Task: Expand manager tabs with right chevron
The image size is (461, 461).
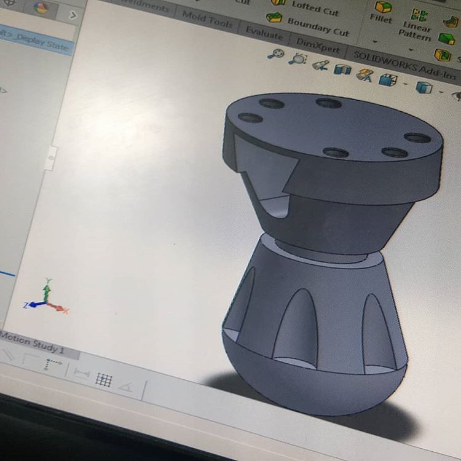Action: (x=73, y=15)
